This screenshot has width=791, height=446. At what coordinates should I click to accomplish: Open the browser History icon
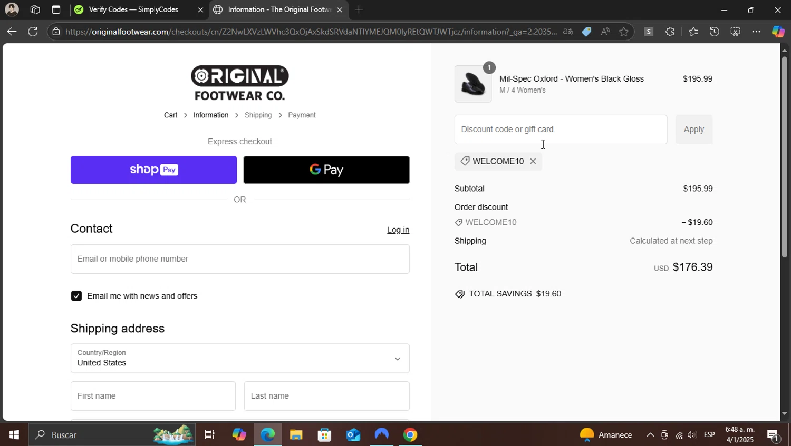(714, 32)
